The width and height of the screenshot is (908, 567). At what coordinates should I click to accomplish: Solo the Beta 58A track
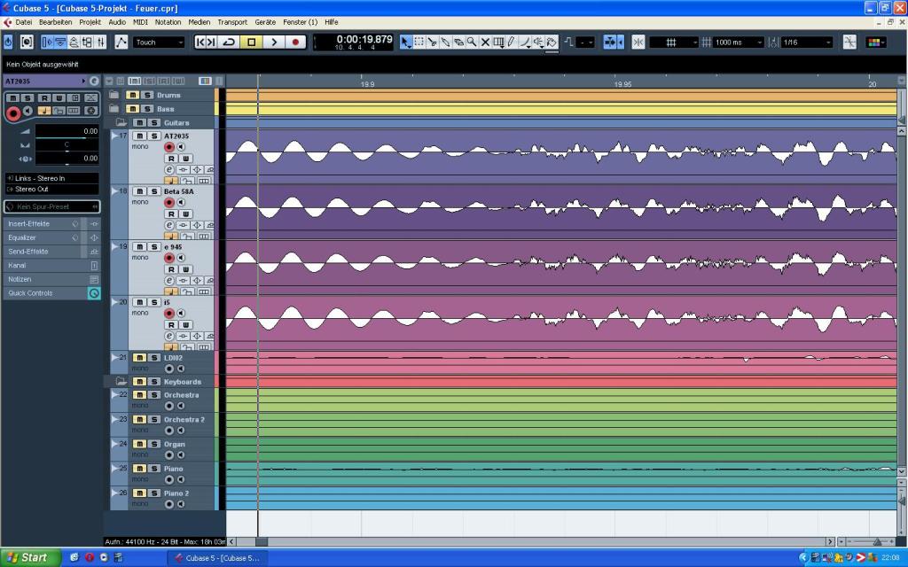154,191
